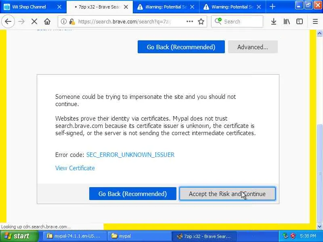Open the hamburger application menu

click(x=315, y=21)
